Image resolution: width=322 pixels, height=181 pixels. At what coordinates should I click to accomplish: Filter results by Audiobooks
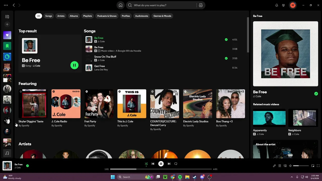142,16
